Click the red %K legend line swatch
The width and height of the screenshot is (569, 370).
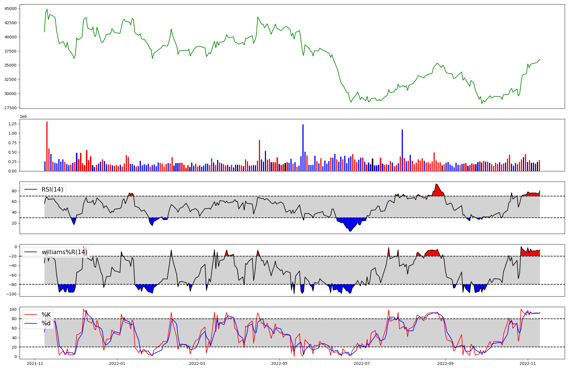click(x=31, y=314)
